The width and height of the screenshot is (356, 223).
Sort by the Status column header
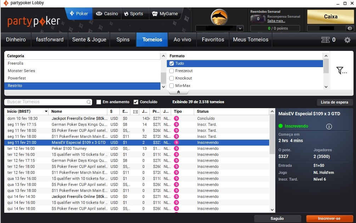(231, 112)
